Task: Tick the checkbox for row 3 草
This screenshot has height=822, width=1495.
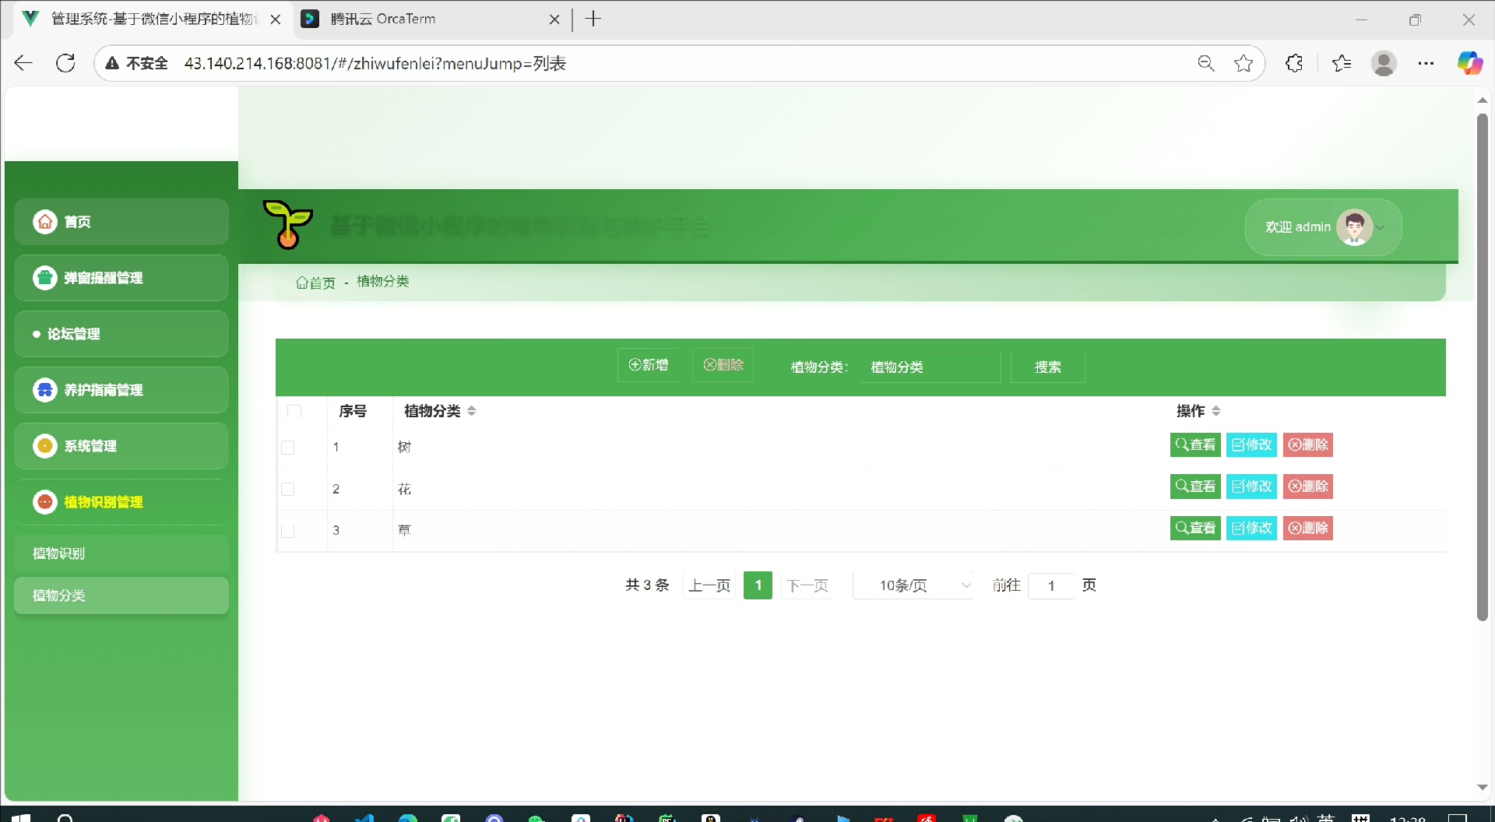Action: click(x=288, y=530)
